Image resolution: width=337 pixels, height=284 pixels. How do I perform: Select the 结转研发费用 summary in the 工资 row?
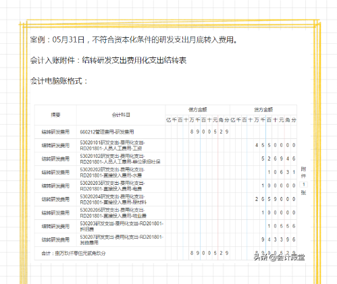[x=55, y=146]
